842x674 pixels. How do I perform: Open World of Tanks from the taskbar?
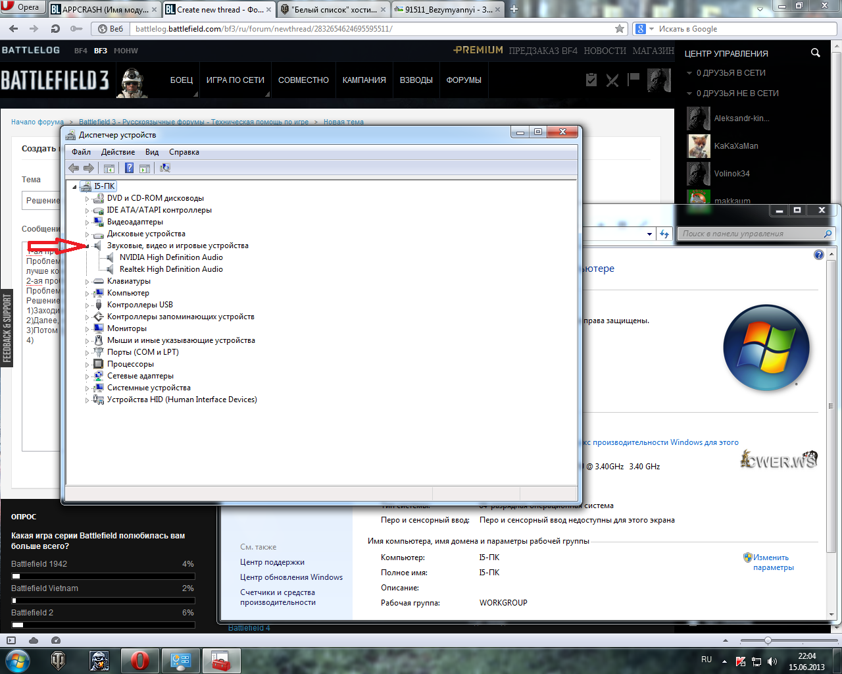tap(59, 660)
